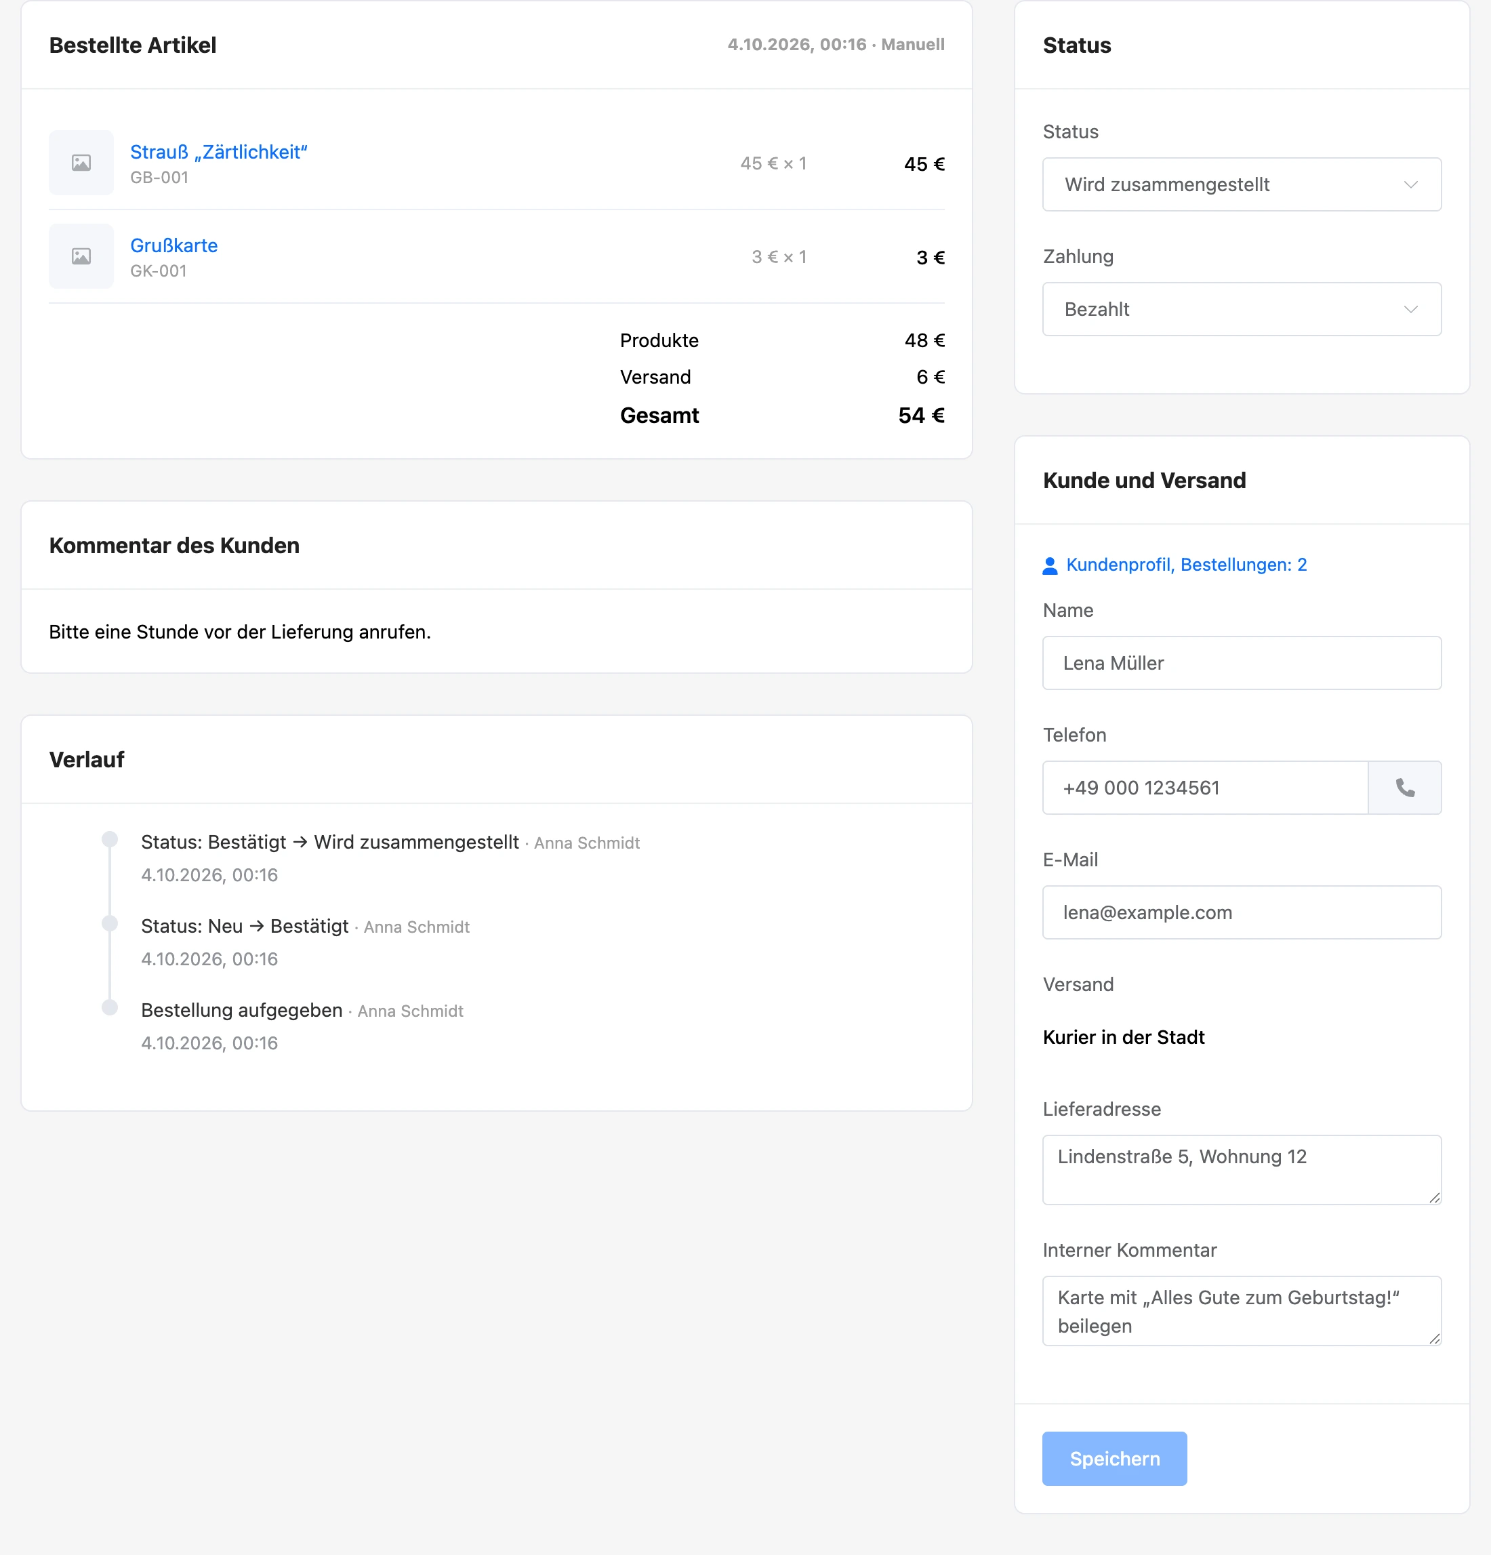Open the Status dropdown 'Wird zusammengestellt'
Image resolution: width=1491 pixels, height=1555 pixels.
tap(1242, 185)
